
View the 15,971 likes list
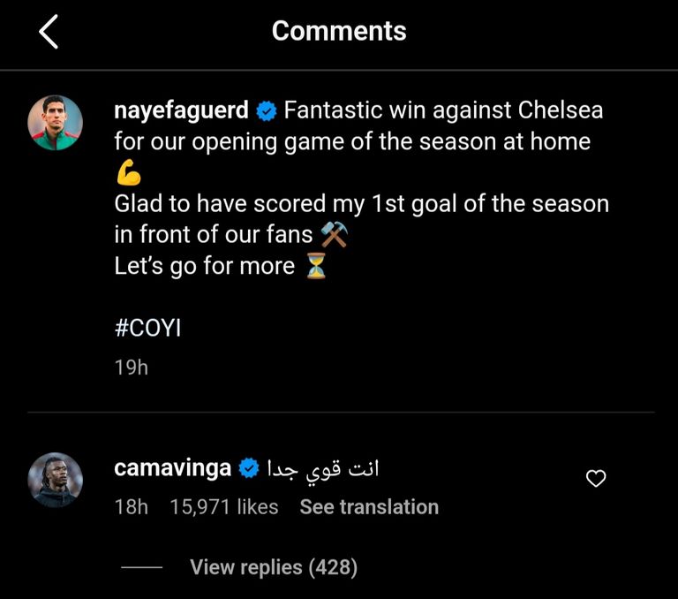(223, 507)
